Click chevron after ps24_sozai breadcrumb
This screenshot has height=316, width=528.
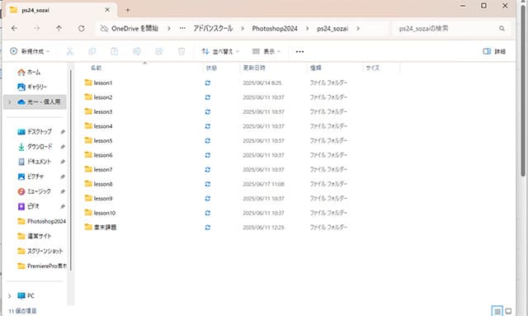(358, 29)
